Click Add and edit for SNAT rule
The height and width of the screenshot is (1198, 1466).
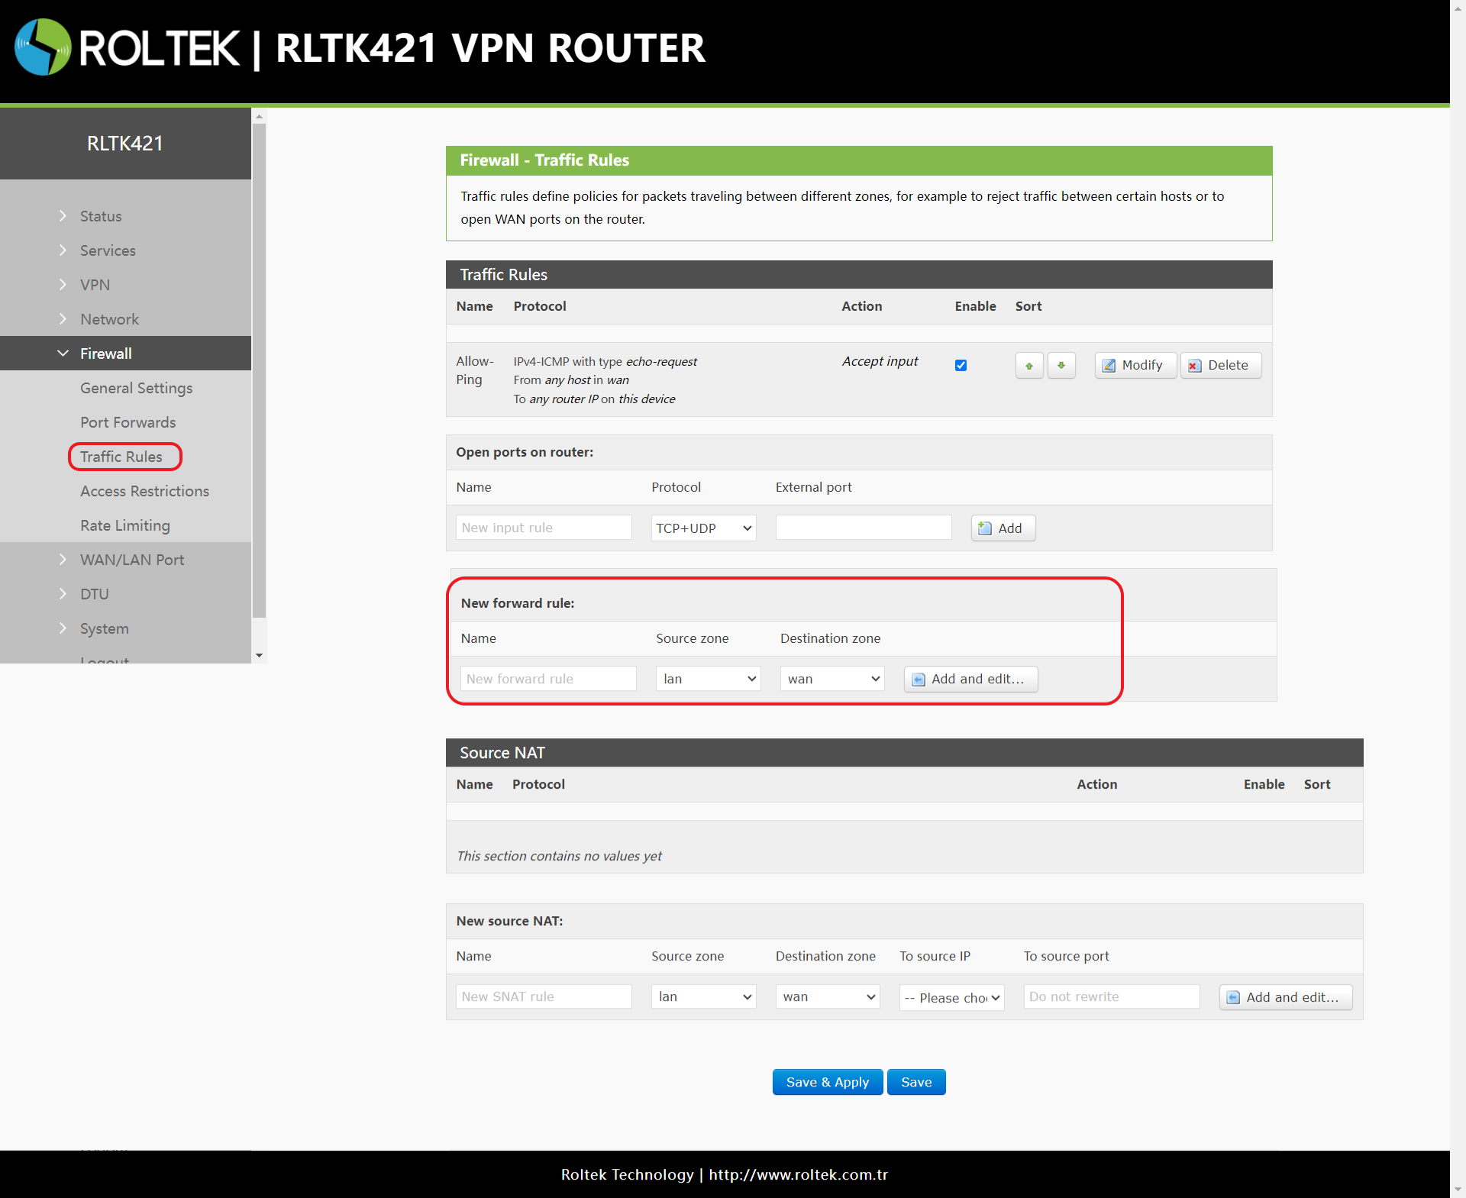pyautogui.click(x=1284, y=997)
